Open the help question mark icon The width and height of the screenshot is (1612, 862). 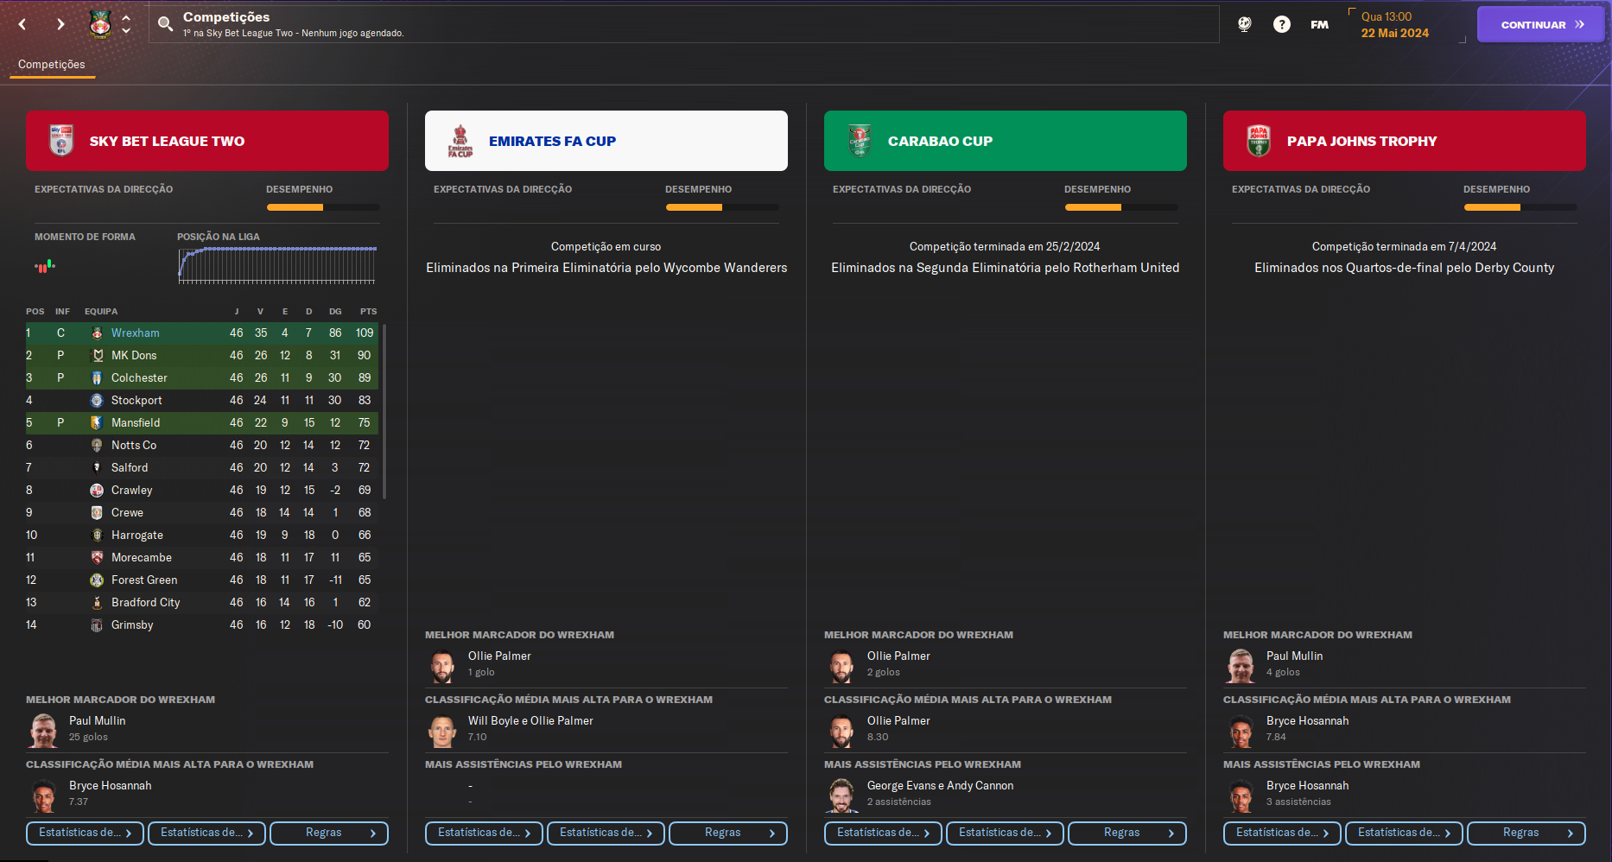[x=1282, y=24]
